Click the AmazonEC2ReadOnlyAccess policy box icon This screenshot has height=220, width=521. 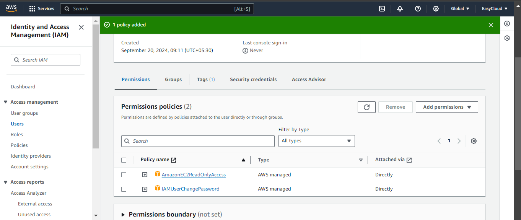(158, 174)
